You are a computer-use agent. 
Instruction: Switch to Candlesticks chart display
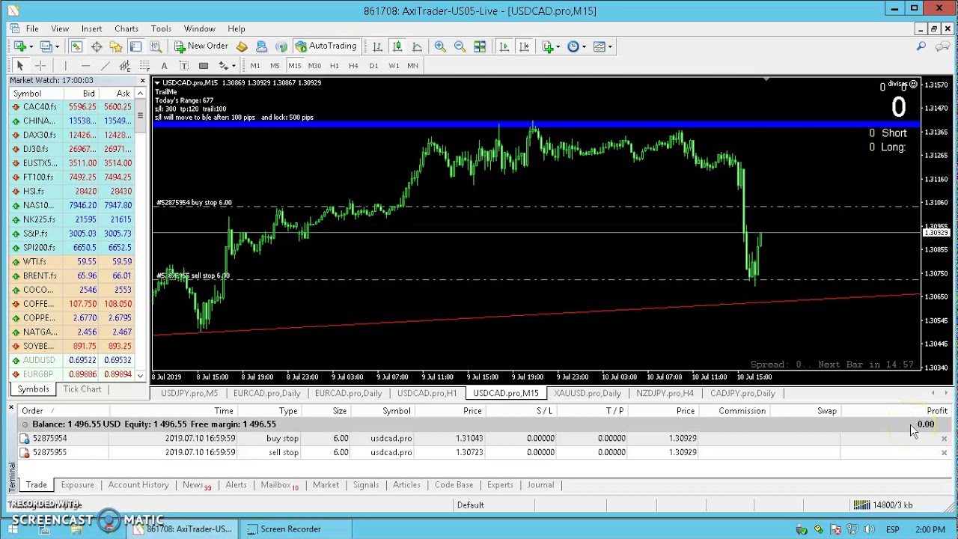pyautogui.click(x=397, y=46)
